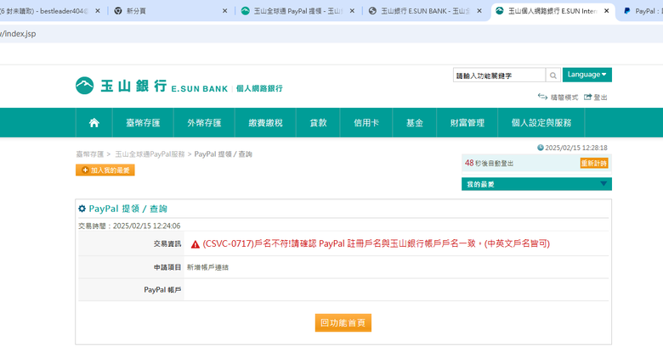Viewport: 663px width, 363px height.
Task: Open the 臺幣存匯 menu
Action: point(143,123)
